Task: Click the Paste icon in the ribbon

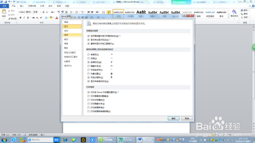Action: 4,12
